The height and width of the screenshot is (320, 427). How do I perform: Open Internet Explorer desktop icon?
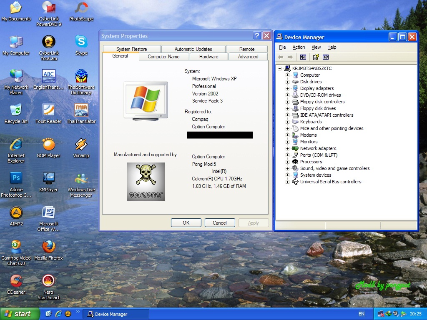pos(16,150)
